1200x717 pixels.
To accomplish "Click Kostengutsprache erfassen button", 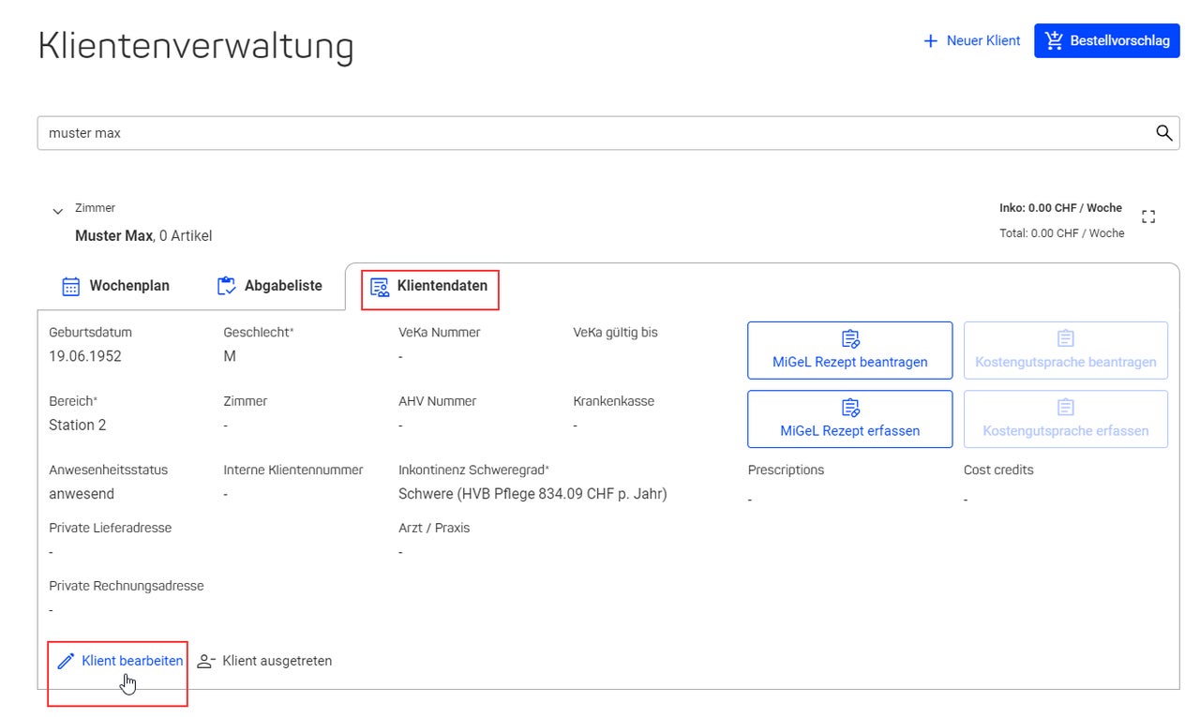I will (1066, 420).
